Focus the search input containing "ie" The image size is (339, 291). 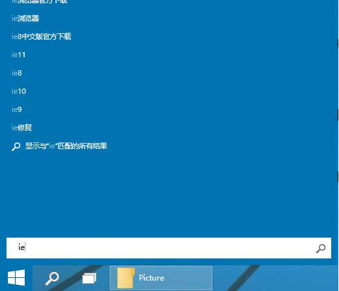coord(169,248)
